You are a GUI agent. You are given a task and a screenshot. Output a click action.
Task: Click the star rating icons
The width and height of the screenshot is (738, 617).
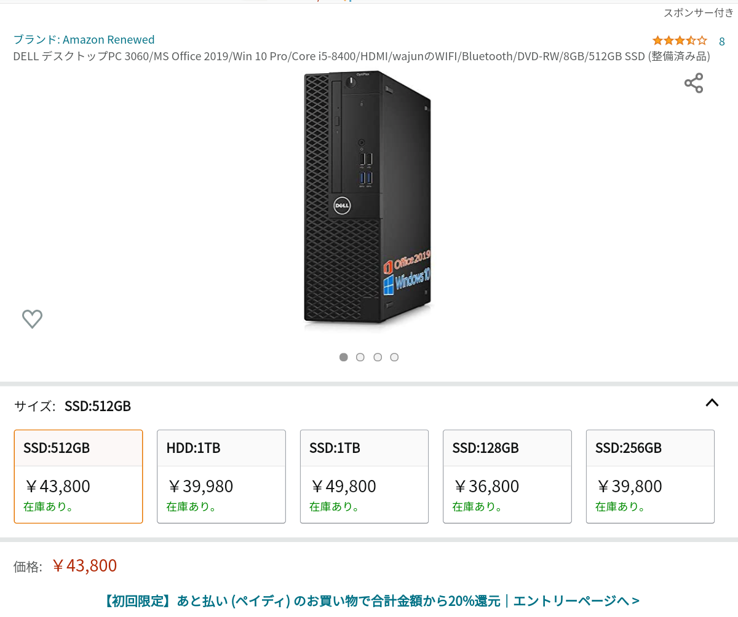click(680, 41)
